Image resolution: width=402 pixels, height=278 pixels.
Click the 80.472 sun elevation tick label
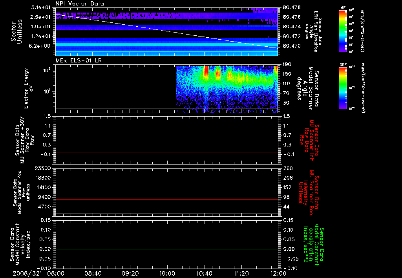tap(292, 37)
